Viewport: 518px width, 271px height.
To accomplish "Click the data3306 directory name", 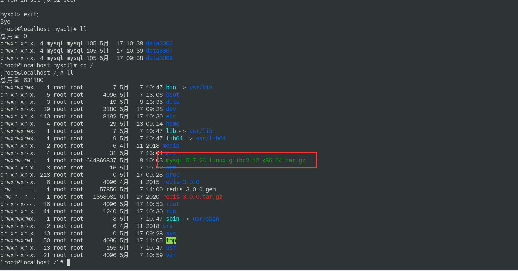I will 159,43.
